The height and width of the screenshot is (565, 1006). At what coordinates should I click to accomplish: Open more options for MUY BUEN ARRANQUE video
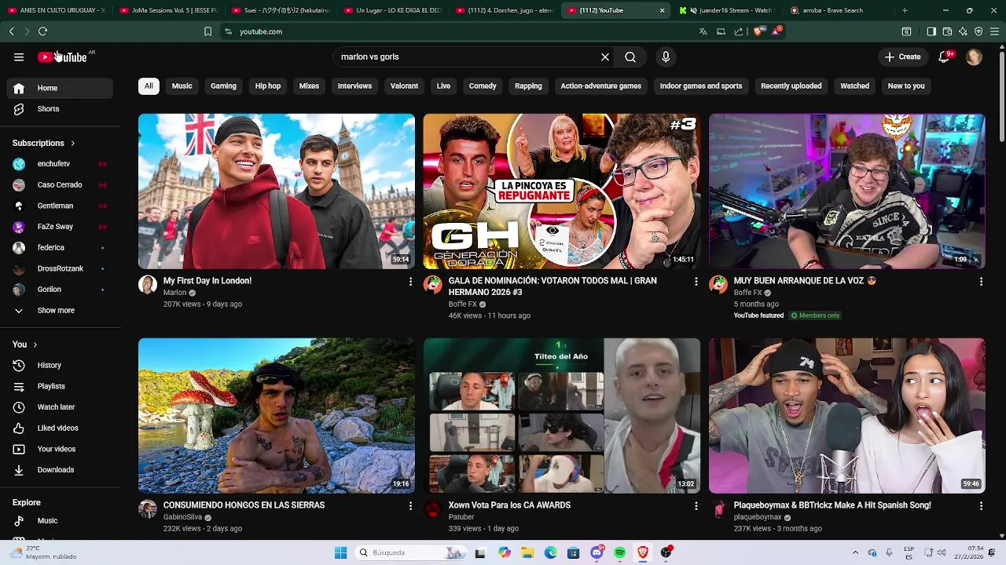(981, 282)
